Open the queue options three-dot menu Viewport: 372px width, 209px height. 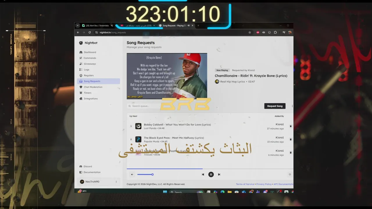tap(292, 106)
